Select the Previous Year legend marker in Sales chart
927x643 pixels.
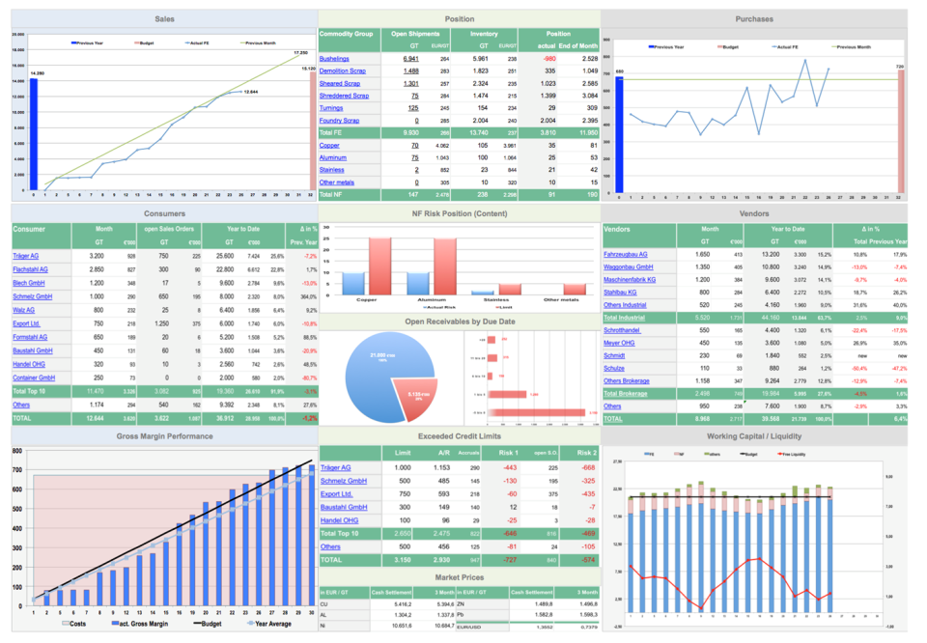(75, 42)
